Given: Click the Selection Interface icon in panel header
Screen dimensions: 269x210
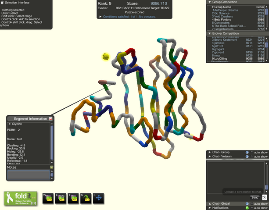Looking at the screenshot, I should pos(2,2).
